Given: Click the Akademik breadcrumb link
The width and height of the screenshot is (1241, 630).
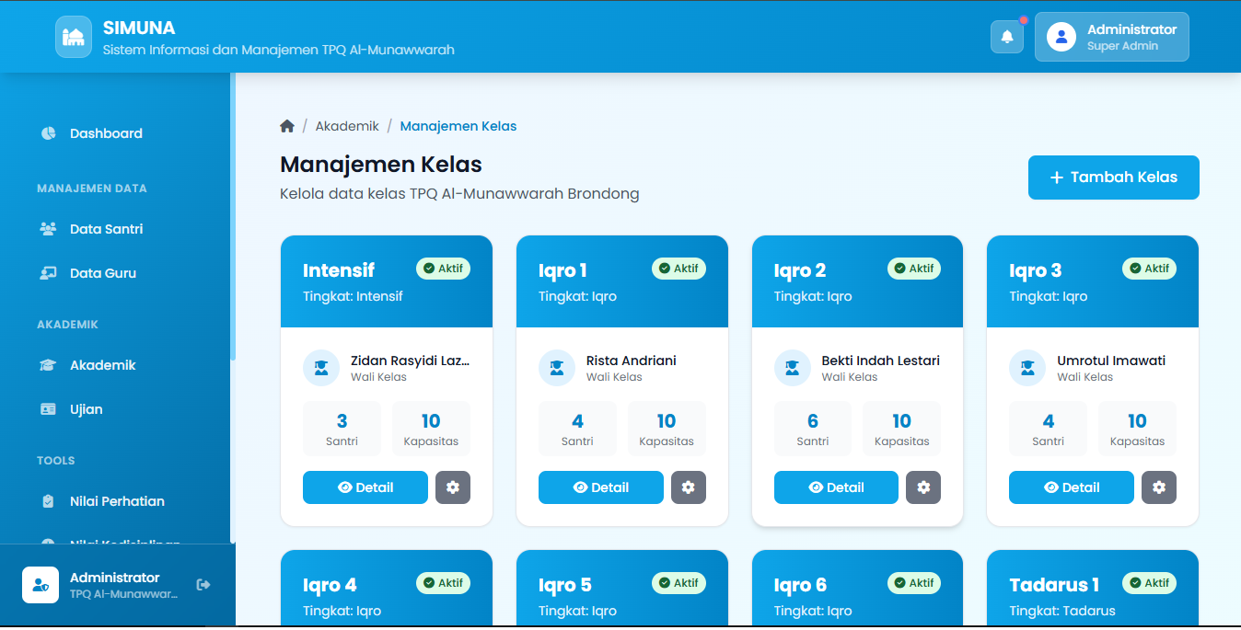Looking at the screenshot, I should click(x=347, y=126).
